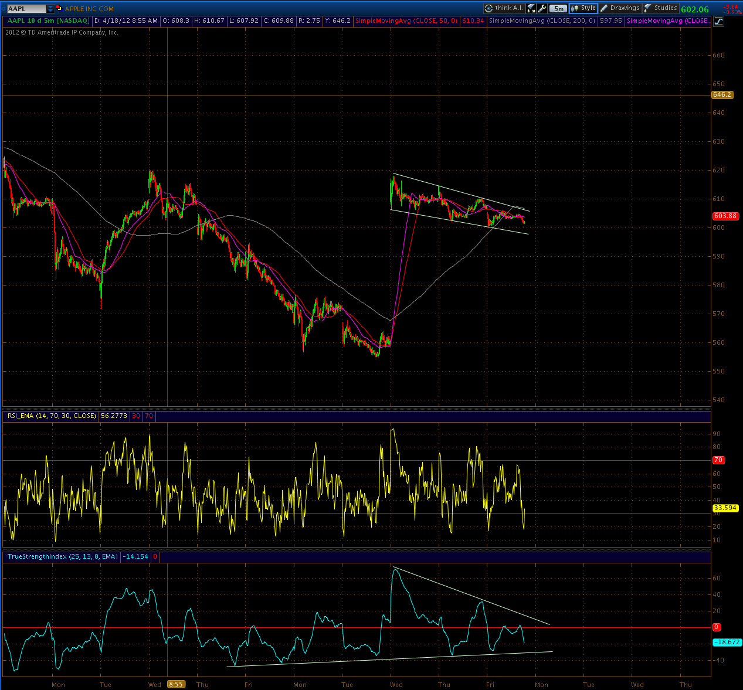This screenshot has height=690, width=743.
Task: Select the lower trendline of price channel
Action: coord(459,222)
